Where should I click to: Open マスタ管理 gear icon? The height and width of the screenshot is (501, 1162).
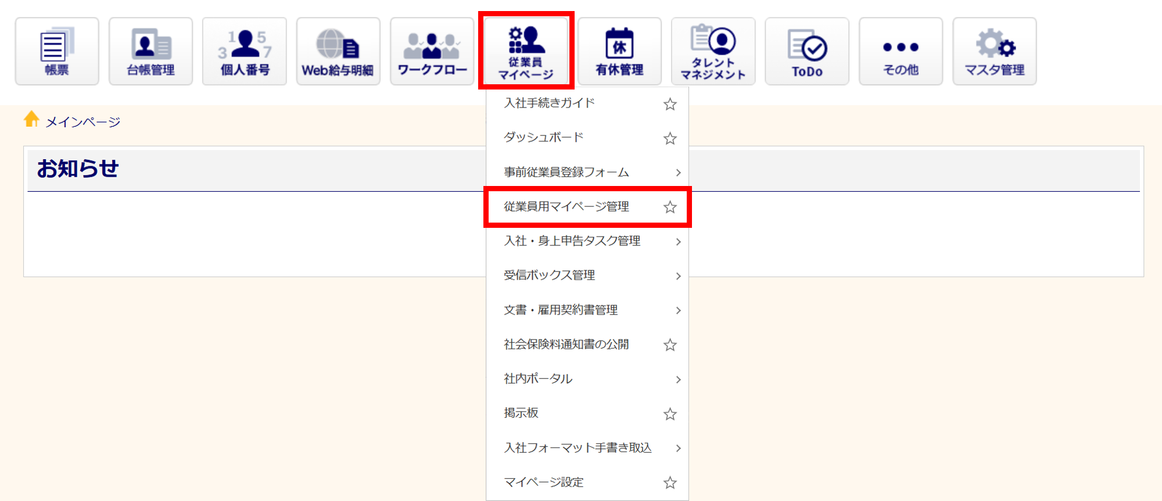click(994, 51)
